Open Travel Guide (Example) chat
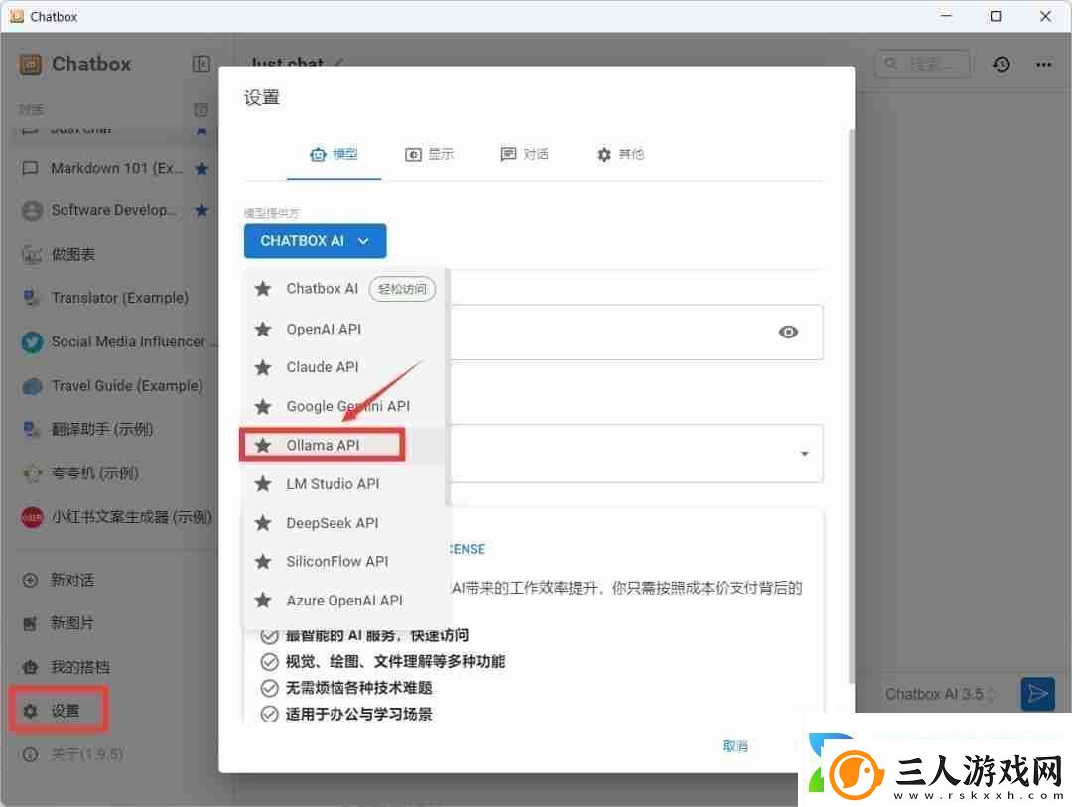Viewport: 1072px width, 807px height. [x=115, y=386]
